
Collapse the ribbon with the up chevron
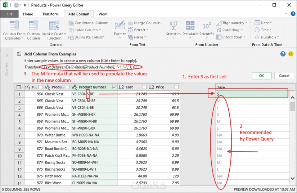[286, 14]
